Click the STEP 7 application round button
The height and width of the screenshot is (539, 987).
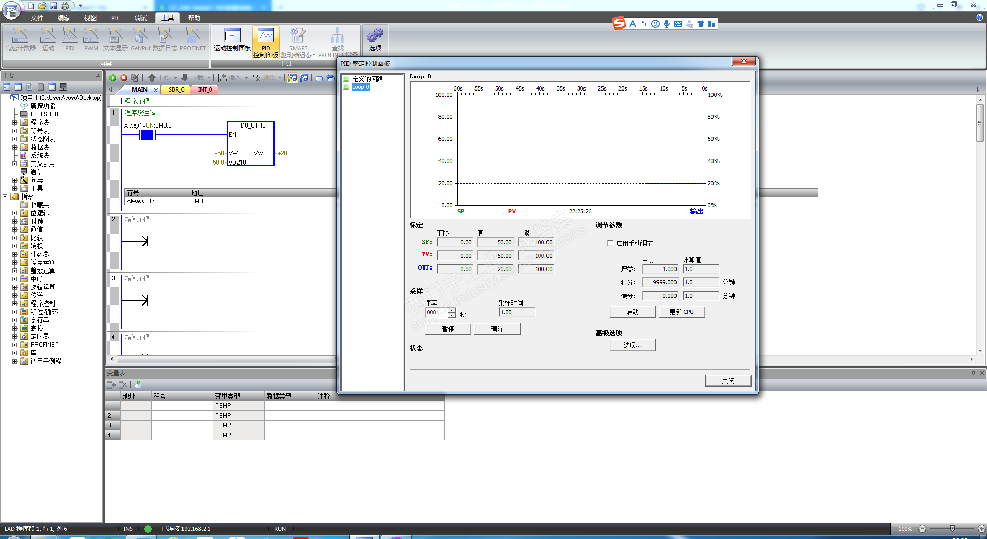point(11,10)
